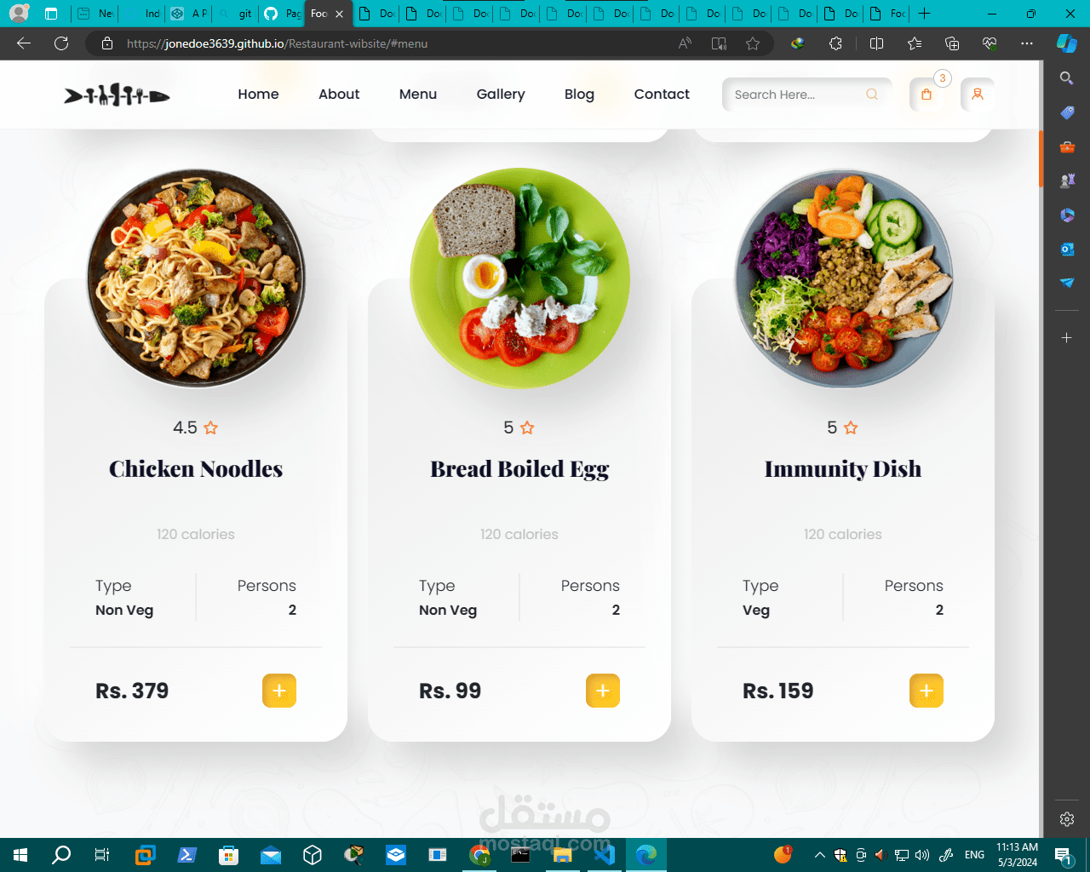This screenshot has width=1090, height=872.
Task: Open the Contact page link
Action: pos(662,95)
